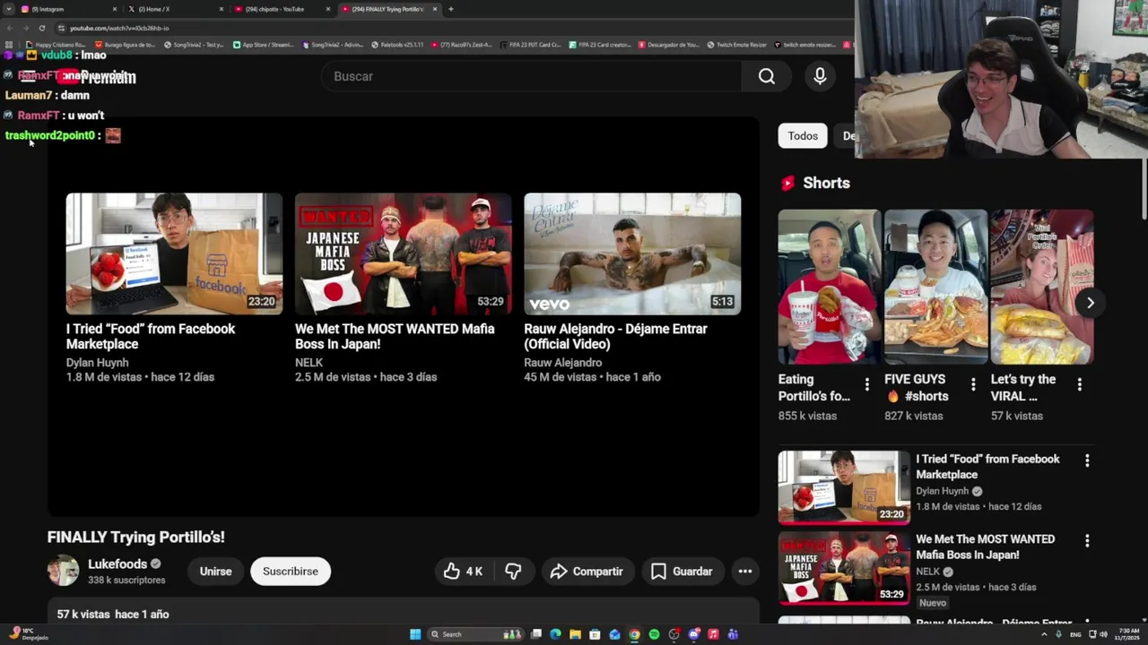1148x645 pixels.
Task: Open options for Eating Portillo's short
Action: [x=866, y=384]
